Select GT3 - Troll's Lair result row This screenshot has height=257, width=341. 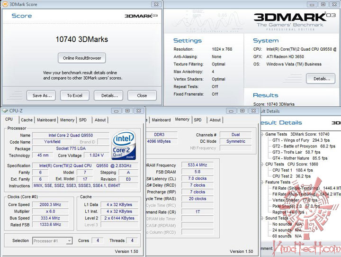pos(296,152)
